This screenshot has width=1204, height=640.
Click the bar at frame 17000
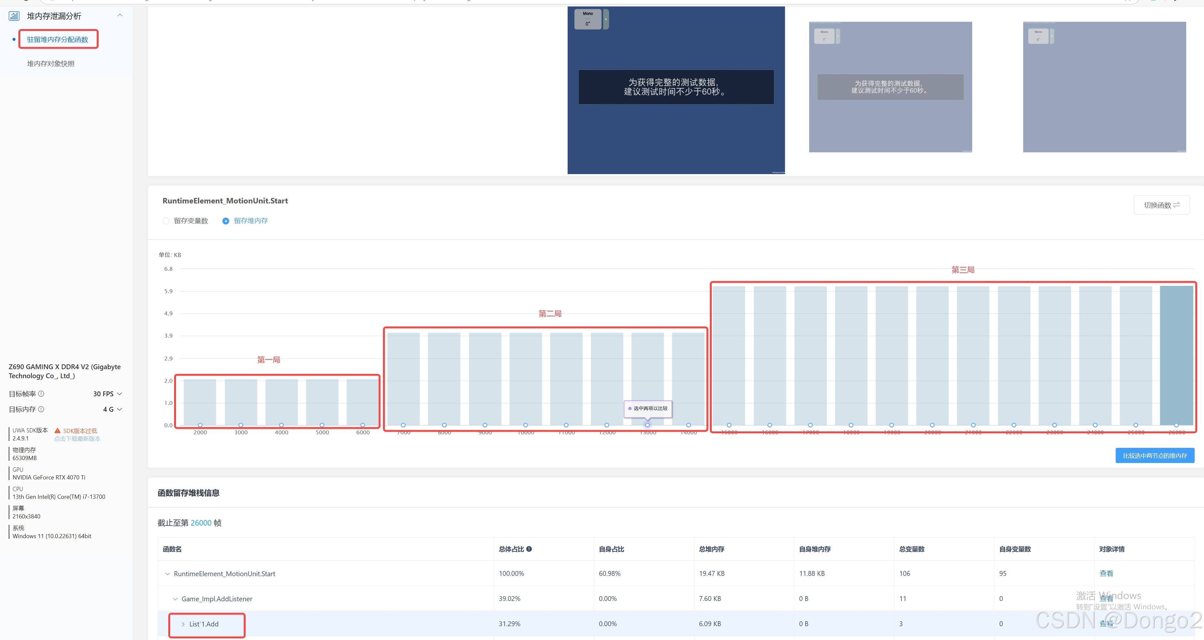tap(810, 355)
